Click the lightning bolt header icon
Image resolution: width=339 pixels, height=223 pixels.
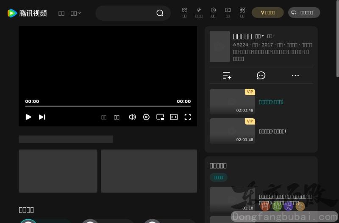[199, 10]
